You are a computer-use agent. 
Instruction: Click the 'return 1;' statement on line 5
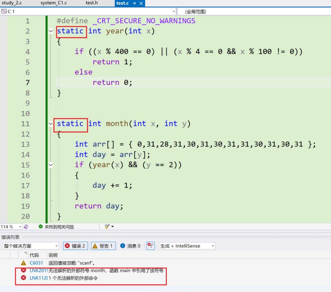[112, 62]
